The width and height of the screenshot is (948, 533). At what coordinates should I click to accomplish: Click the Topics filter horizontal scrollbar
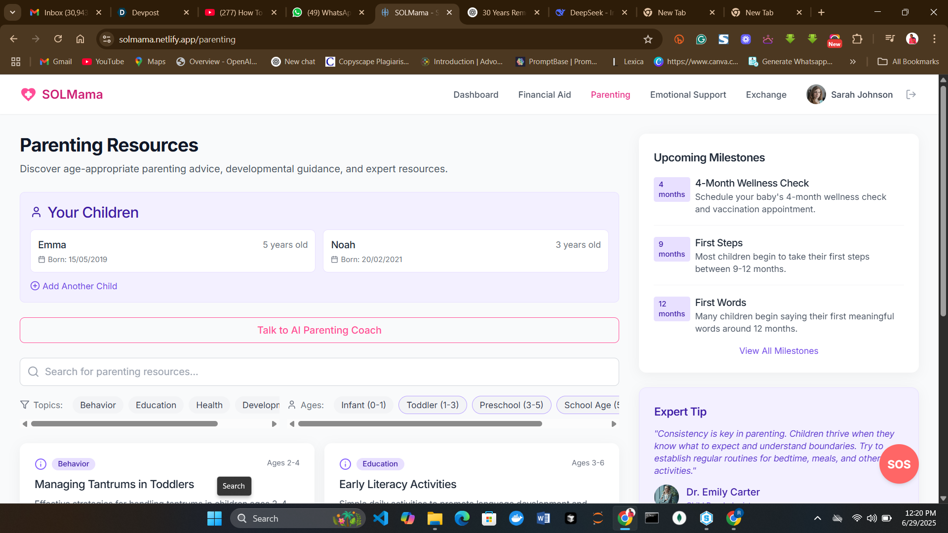click(x=124, y=424)
